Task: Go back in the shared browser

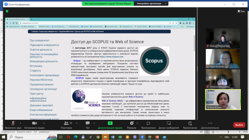Action: (7, 23)
